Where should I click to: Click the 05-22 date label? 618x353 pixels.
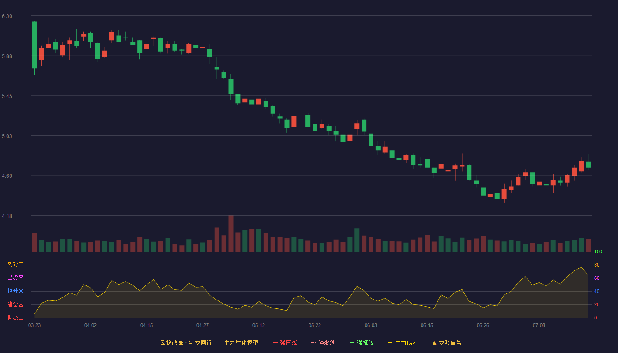point(315,325)
